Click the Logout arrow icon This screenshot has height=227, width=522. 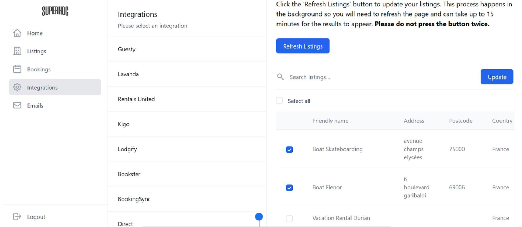17,217
